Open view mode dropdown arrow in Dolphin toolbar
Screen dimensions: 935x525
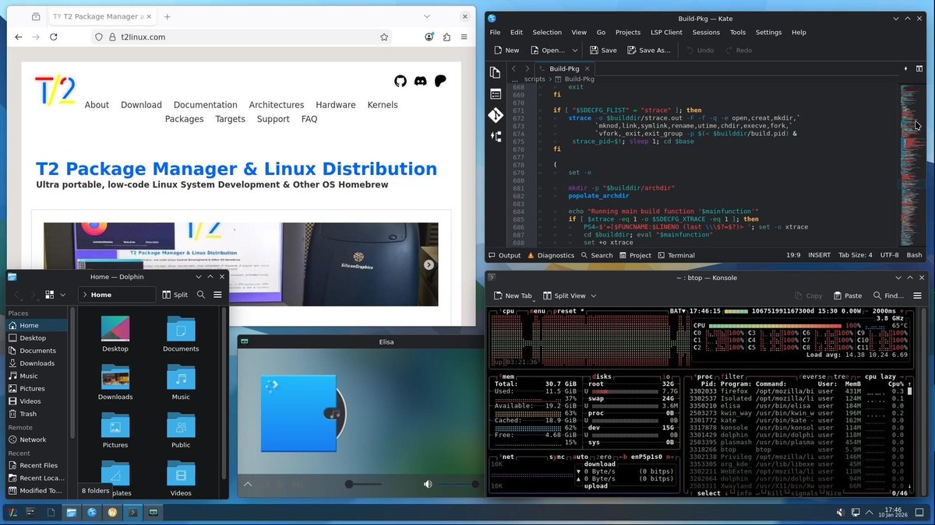click(x=63, y=295)
